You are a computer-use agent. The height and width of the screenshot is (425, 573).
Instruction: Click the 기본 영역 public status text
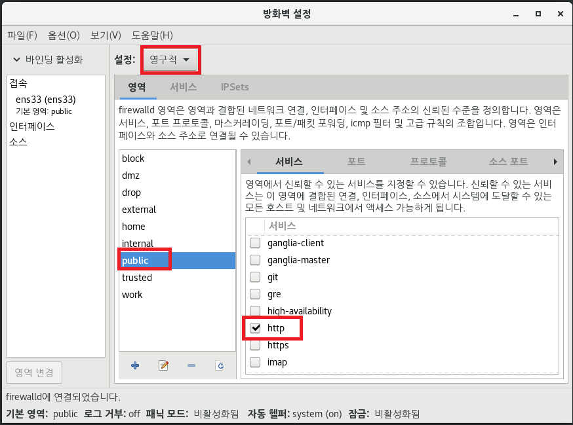click(42, 414)
